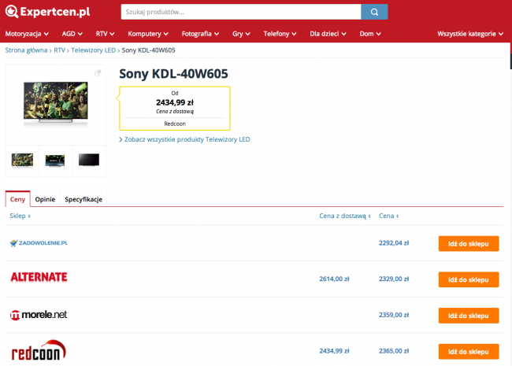This screenshot has width=512, height=366.
Task: Click Idź do sklepu for Zadowolenie.pl
Action: coord(469,244)
